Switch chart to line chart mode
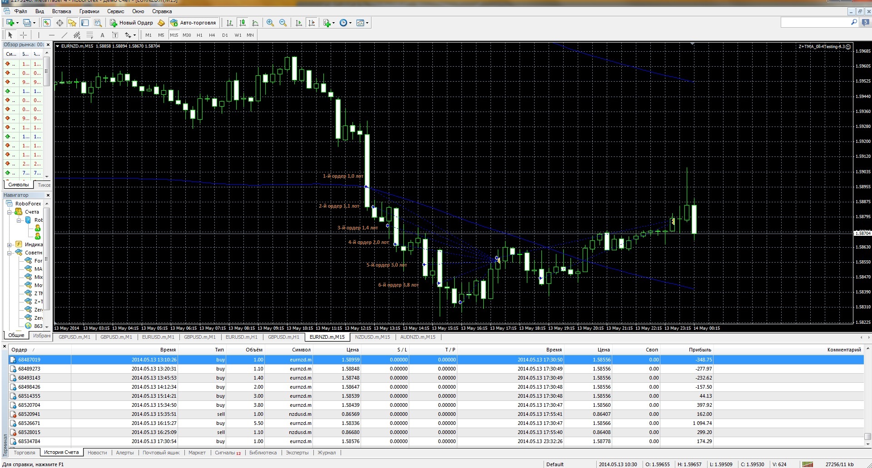Viewport: 872px width, 468px height. [x=255, y=23]
